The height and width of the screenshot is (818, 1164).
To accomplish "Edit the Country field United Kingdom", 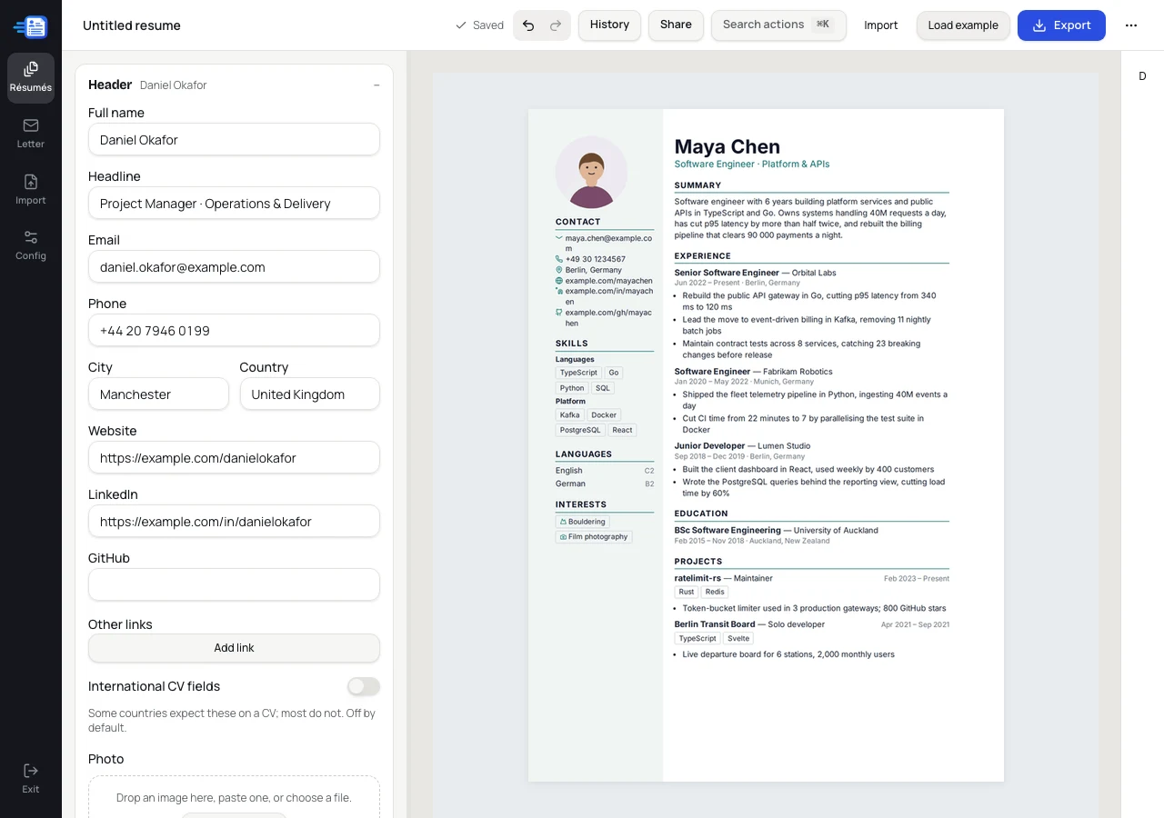I will [310, 394].
